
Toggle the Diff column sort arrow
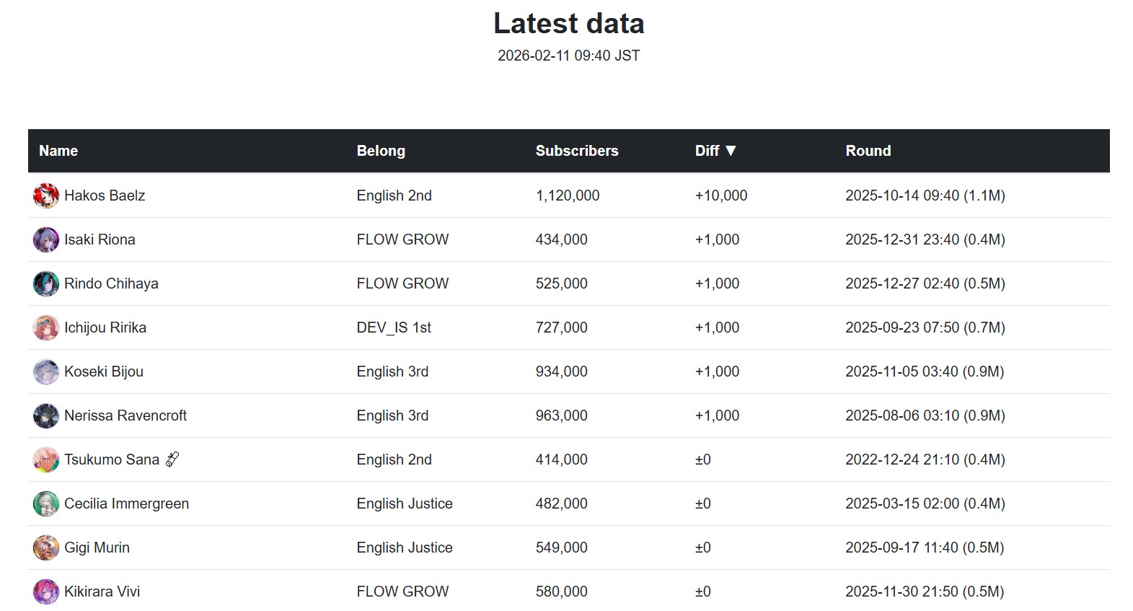[731, 151]
